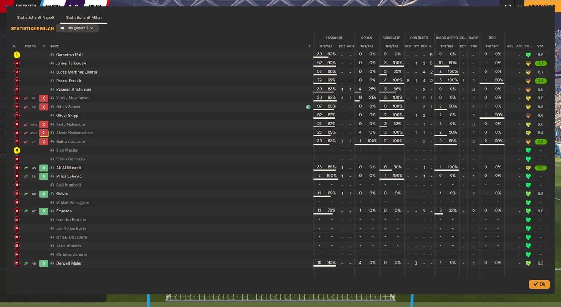Click the substituted-on green arrow for Otávio
Viewport: 561px width, 307px height.
coord(26,194)
